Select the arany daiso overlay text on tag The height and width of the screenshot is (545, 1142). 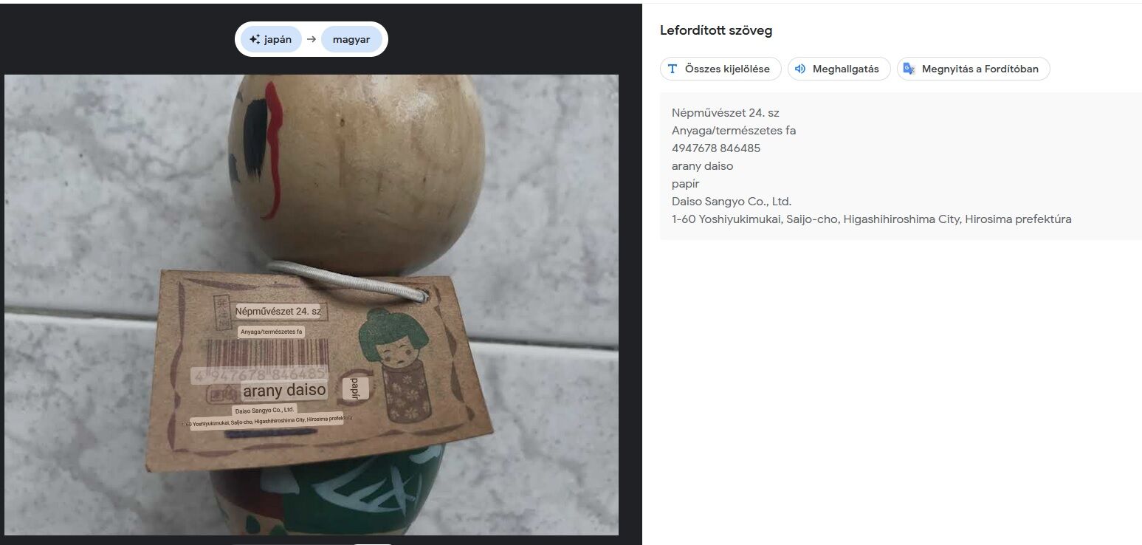coord(284,390)
